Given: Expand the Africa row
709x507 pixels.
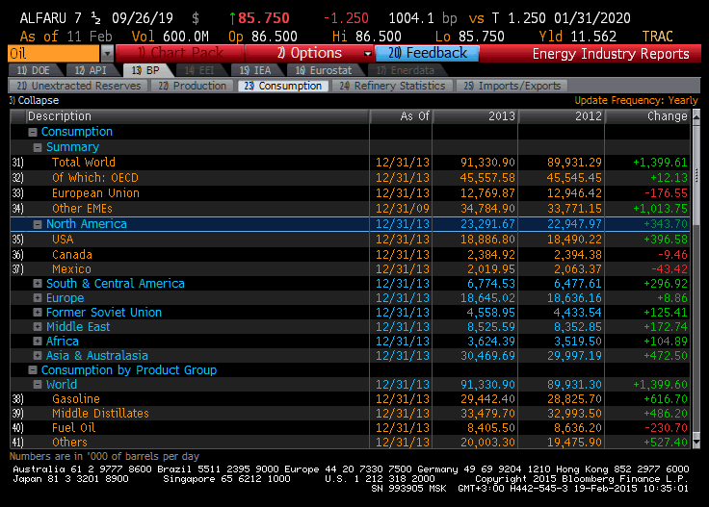Looking at the screenshot, I should [x=38, y=342].
